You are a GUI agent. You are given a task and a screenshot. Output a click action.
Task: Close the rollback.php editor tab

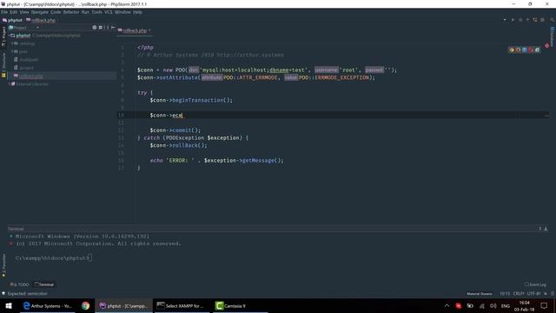pos(149,30)
